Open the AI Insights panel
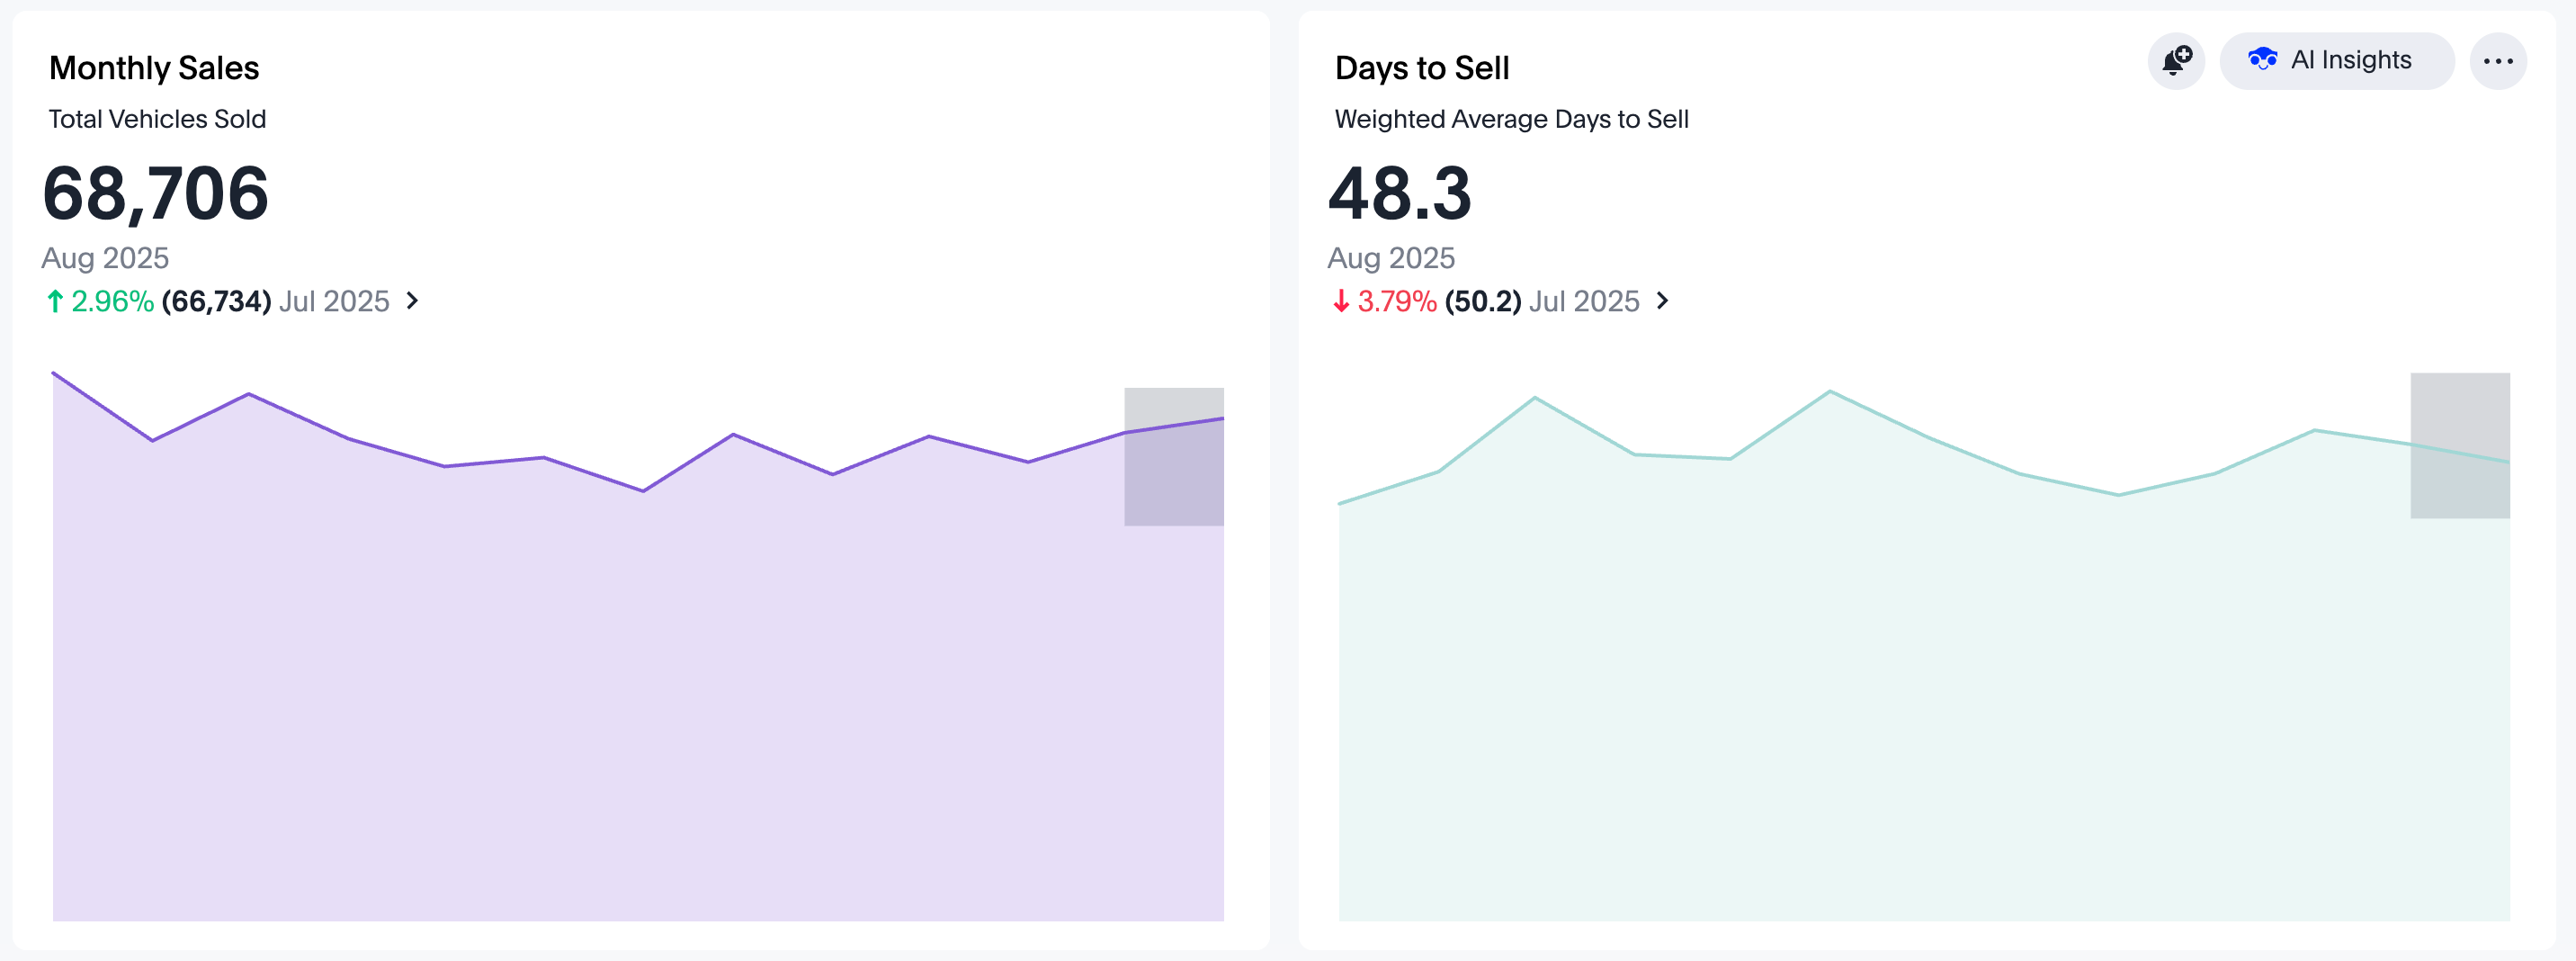Viewport: 2576px width, 961px height. [x=2336, y=61]
